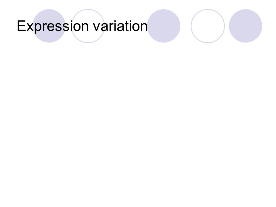
Task: Select the filled lavender circle behind "Expression"
Action: tap(49, 26)
